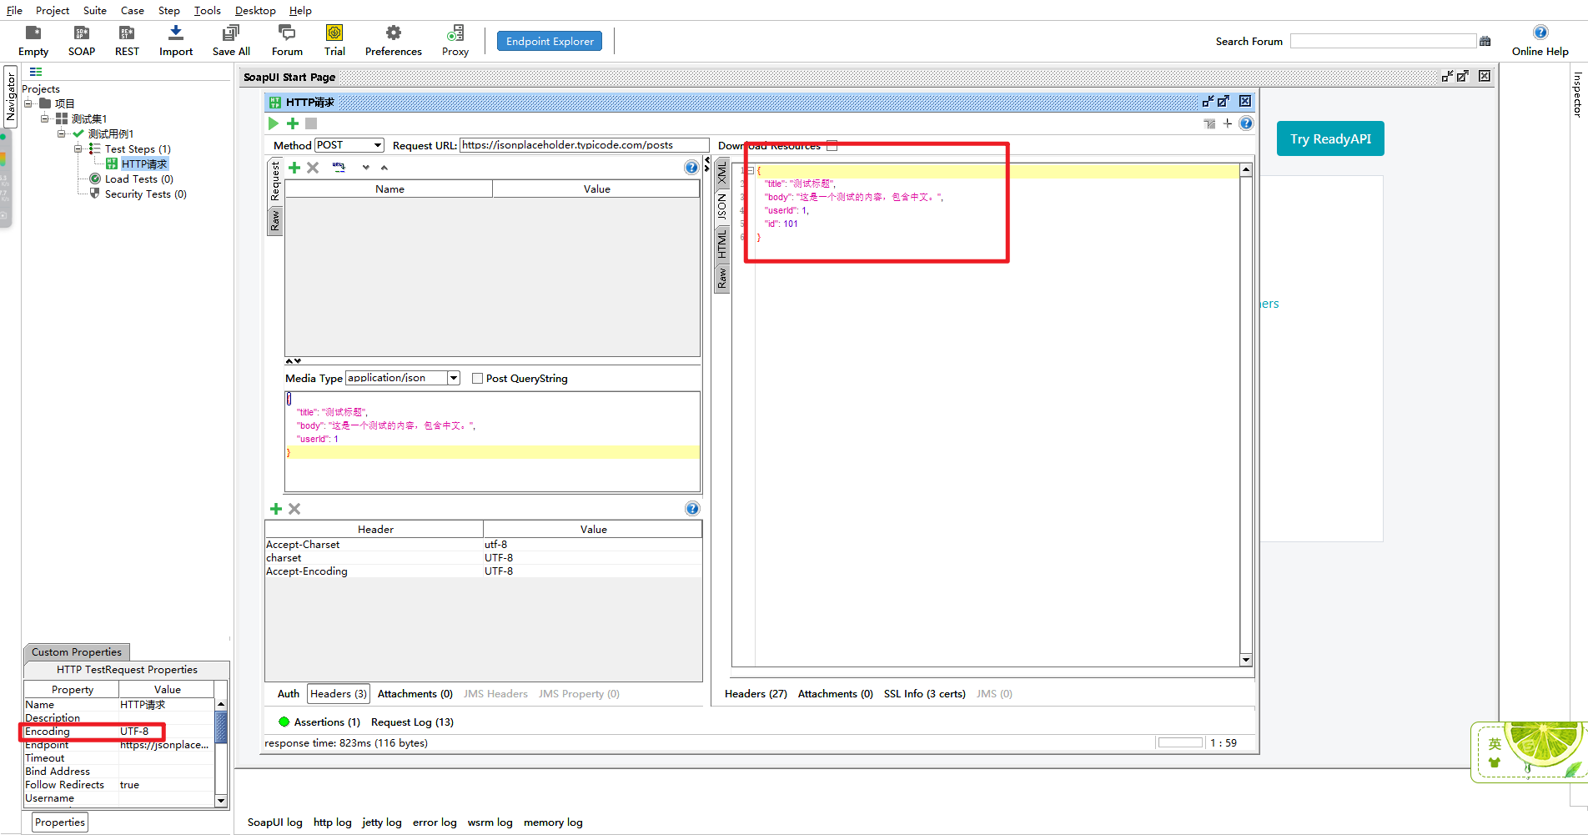This screenshot has height=835, width=1588.
Task: Click the remove parameter X icon
Action: point(313,168)
